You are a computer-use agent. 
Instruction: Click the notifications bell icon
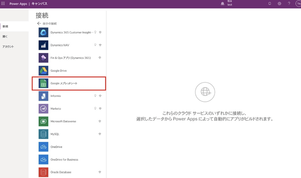click(x=270, y=4)
